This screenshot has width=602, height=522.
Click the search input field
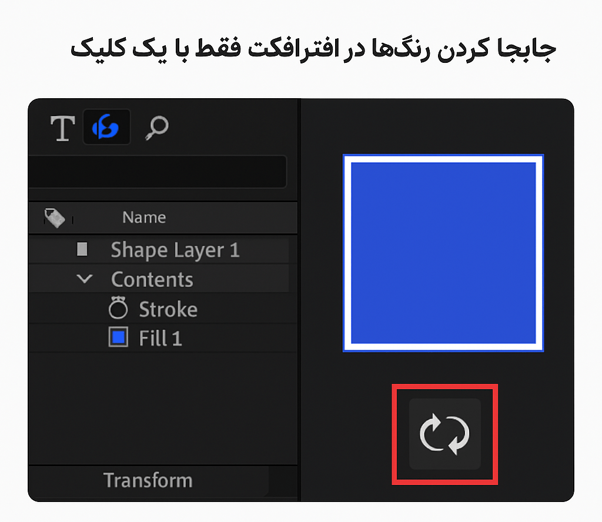click(x=158, y=172)
